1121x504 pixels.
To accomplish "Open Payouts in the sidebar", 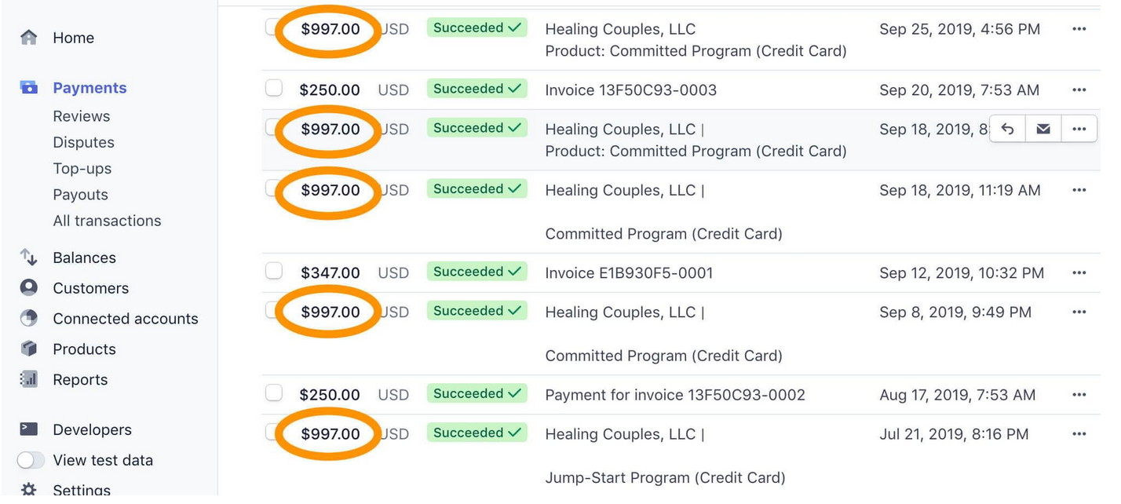I will (80, 195).
